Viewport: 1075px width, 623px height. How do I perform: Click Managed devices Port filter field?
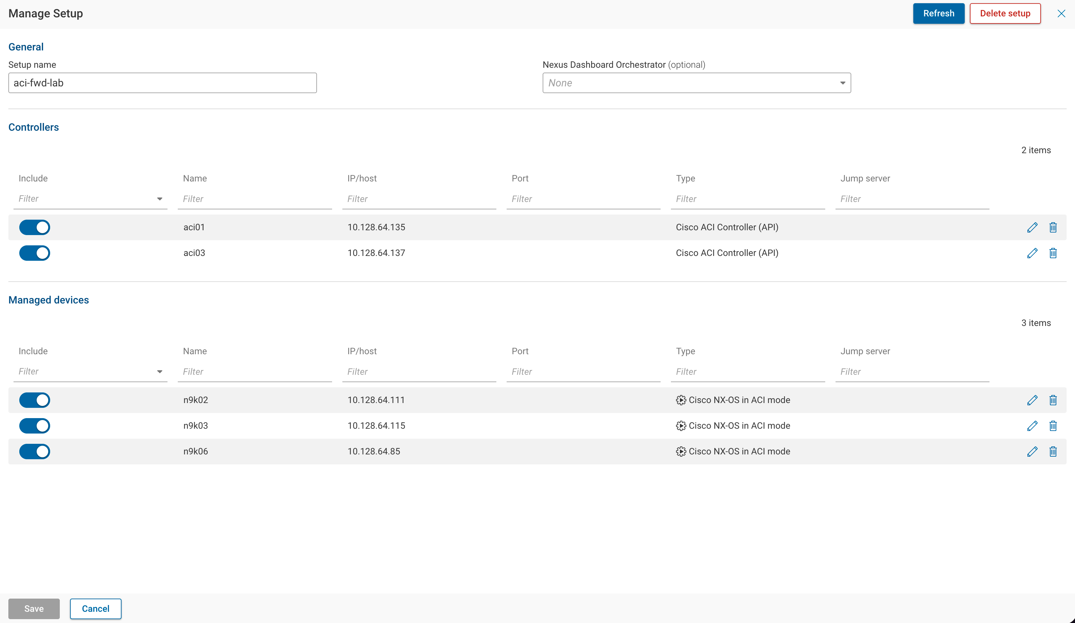(x=583, y=372)
